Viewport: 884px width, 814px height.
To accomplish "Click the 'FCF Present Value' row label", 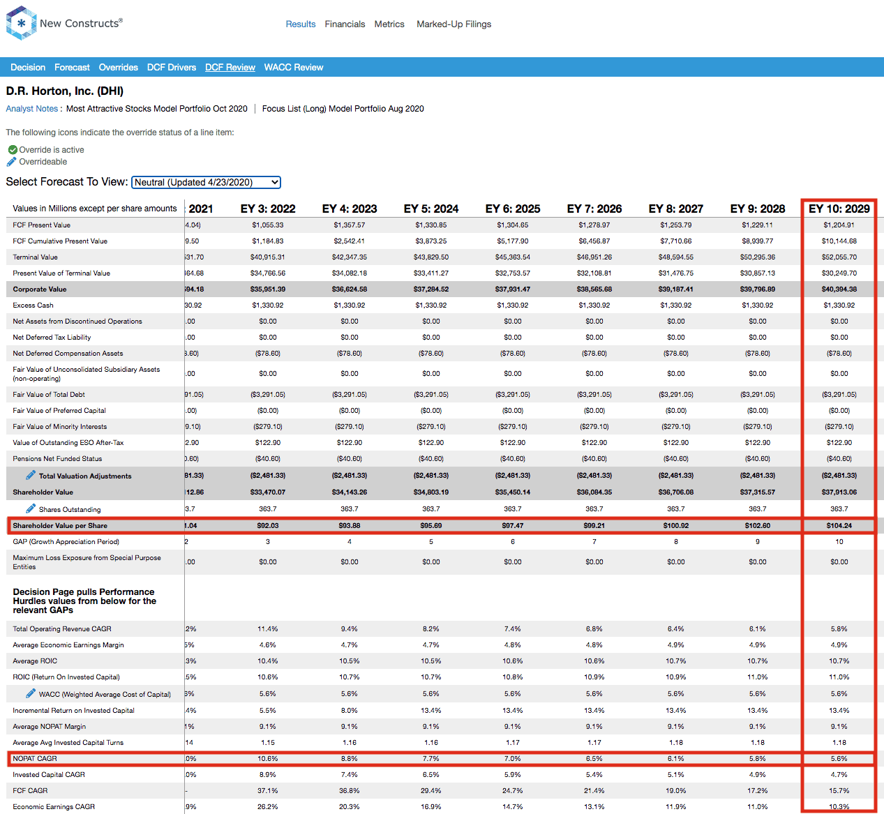I will (42, 225).
